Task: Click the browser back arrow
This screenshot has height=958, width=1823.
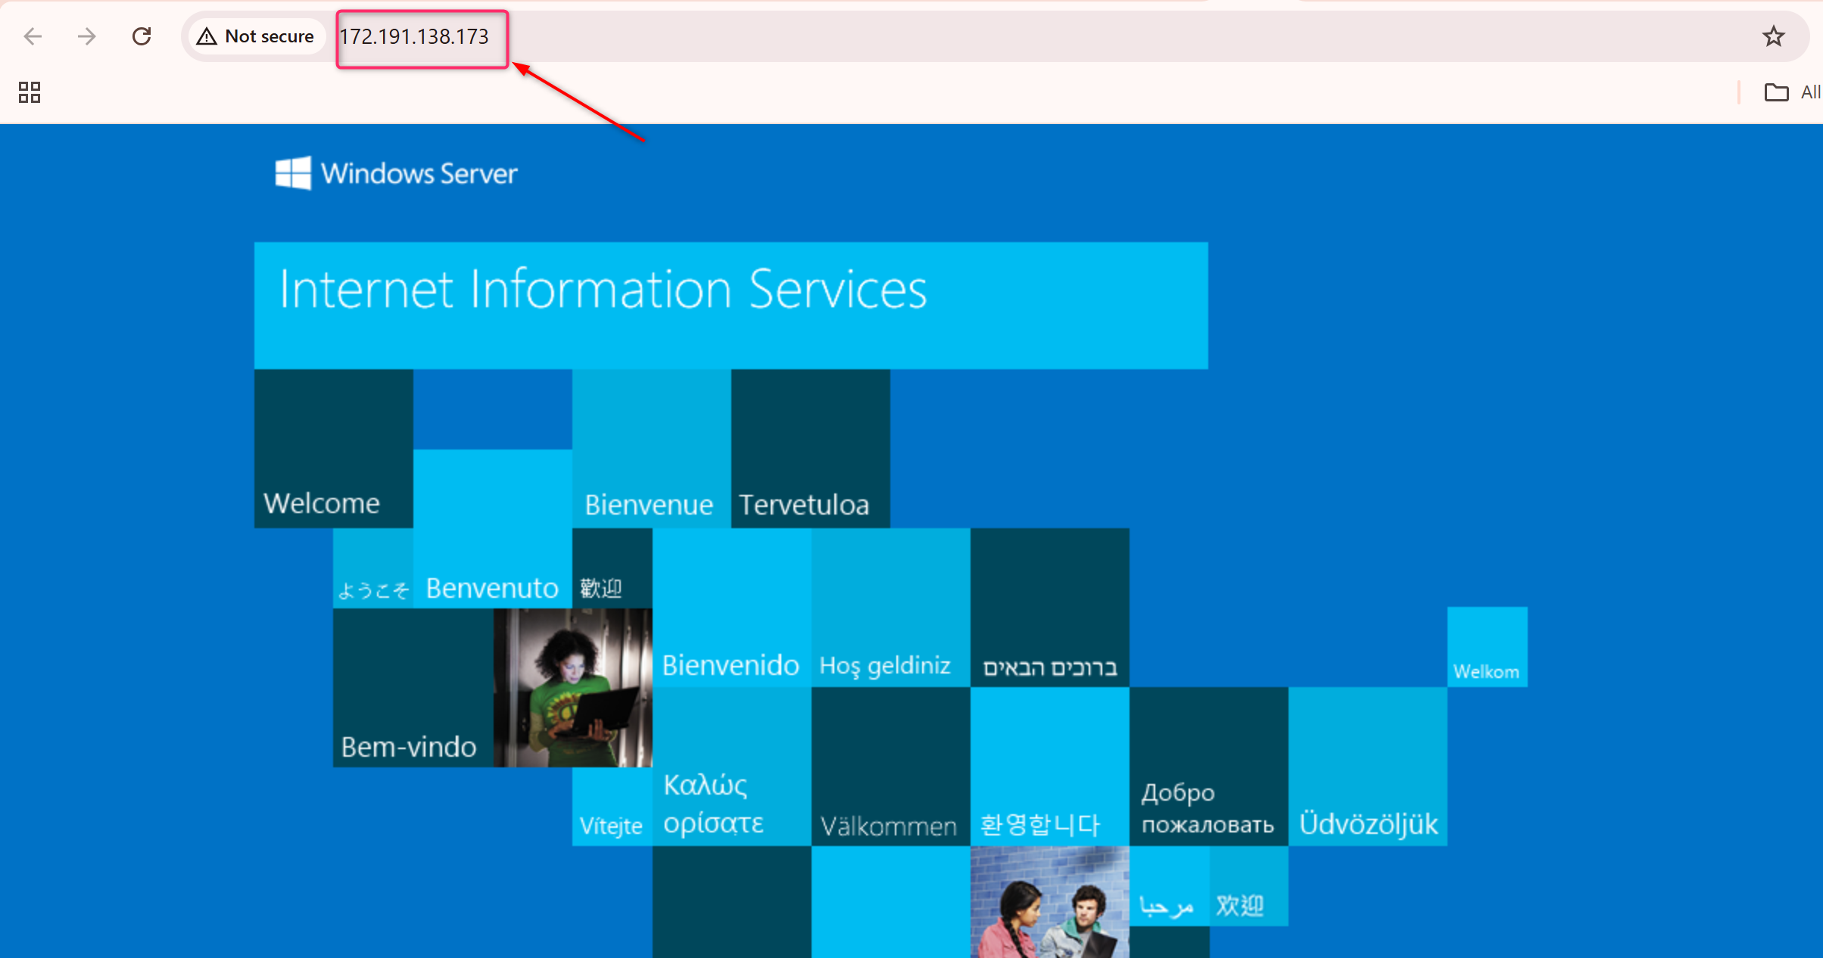Action: pos(33,36)
